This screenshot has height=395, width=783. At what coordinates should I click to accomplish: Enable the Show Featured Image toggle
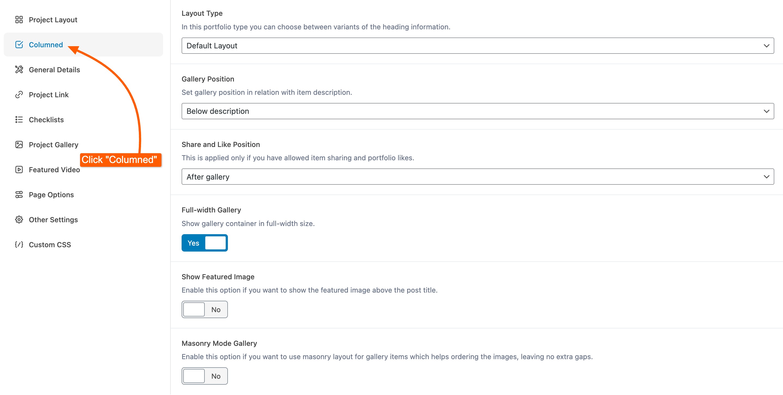tap(204, 309)
